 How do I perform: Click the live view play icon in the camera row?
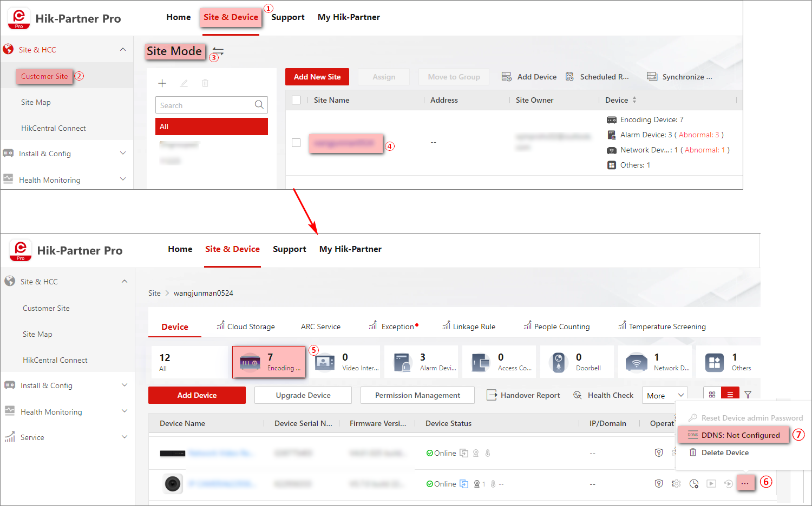coord(711,483)
